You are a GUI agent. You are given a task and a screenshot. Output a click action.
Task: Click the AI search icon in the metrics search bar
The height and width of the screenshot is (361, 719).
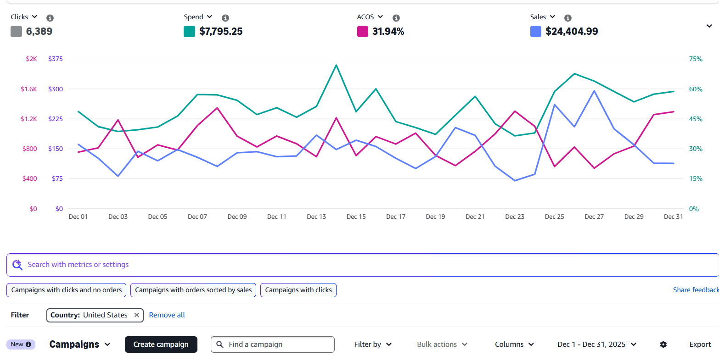[17, 265]
